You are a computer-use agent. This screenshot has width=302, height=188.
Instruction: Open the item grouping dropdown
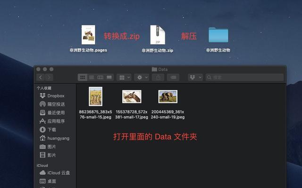coord(124,77)
